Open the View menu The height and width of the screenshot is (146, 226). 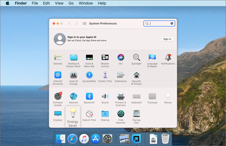click(59, 3)
